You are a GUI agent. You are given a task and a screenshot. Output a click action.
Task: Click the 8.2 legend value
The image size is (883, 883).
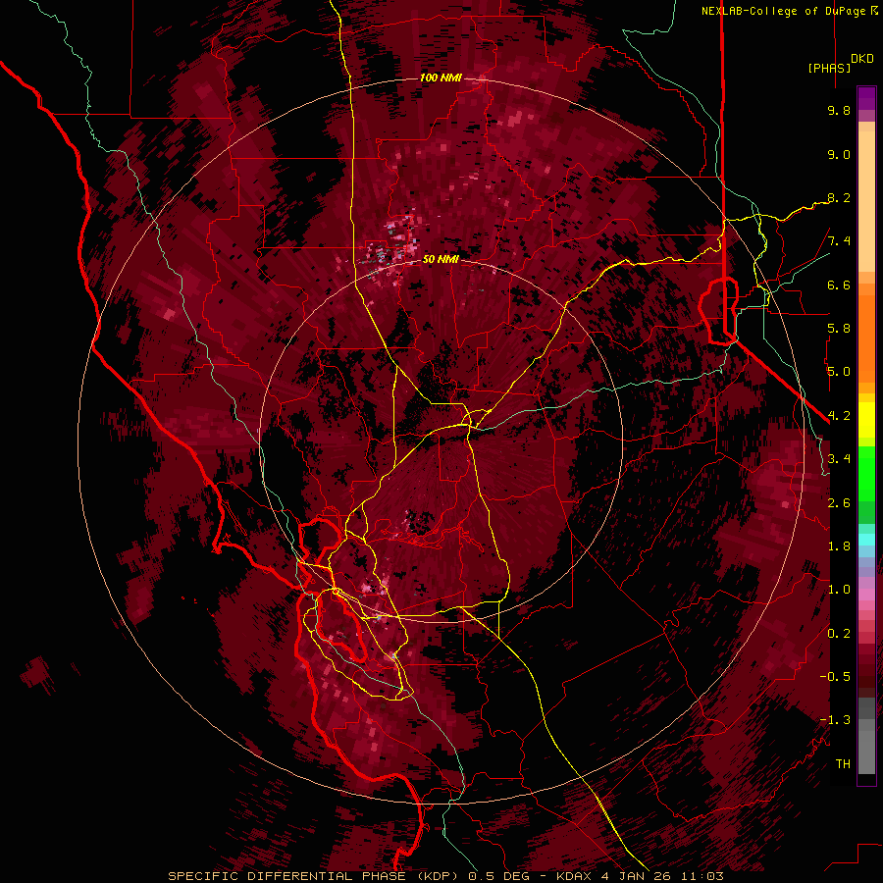pos(839,197)
